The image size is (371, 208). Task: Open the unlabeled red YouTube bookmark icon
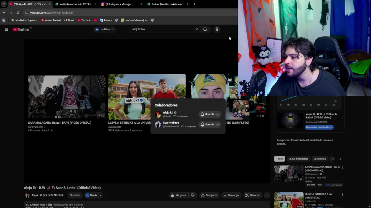click(x=95, y=20)
